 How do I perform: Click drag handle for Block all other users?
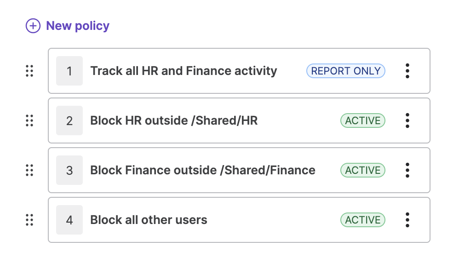(29, 220)
